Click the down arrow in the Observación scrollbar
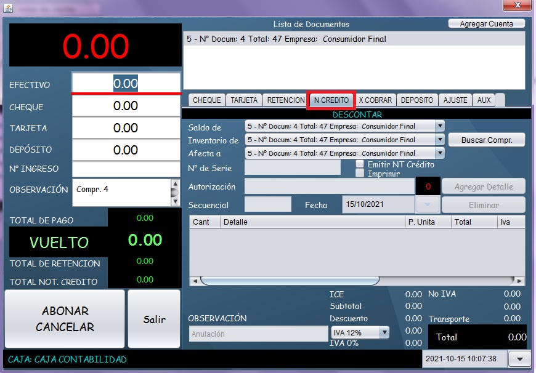This screenshot has height=373, width=536. point(176,201)
